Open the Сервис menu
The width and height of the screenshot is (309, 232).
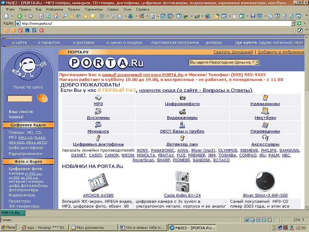coord(113,9)
